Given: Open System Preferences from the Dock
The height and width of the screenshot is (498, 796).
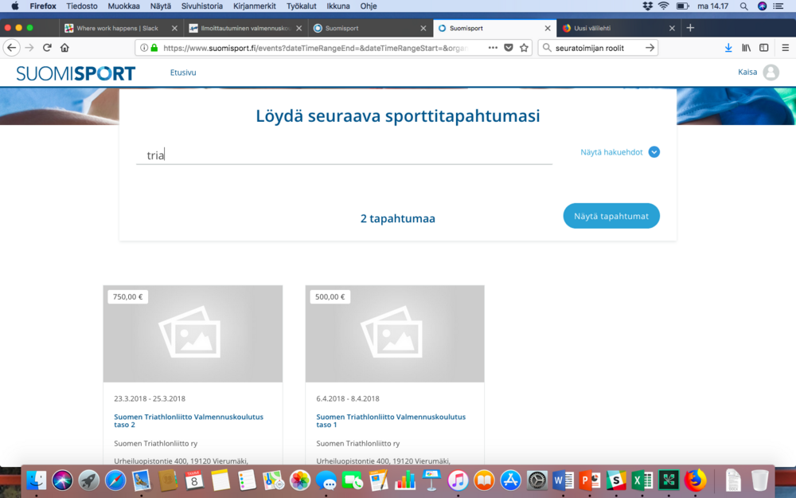Looking at the screenshot, I should click(x=537, y=480).
